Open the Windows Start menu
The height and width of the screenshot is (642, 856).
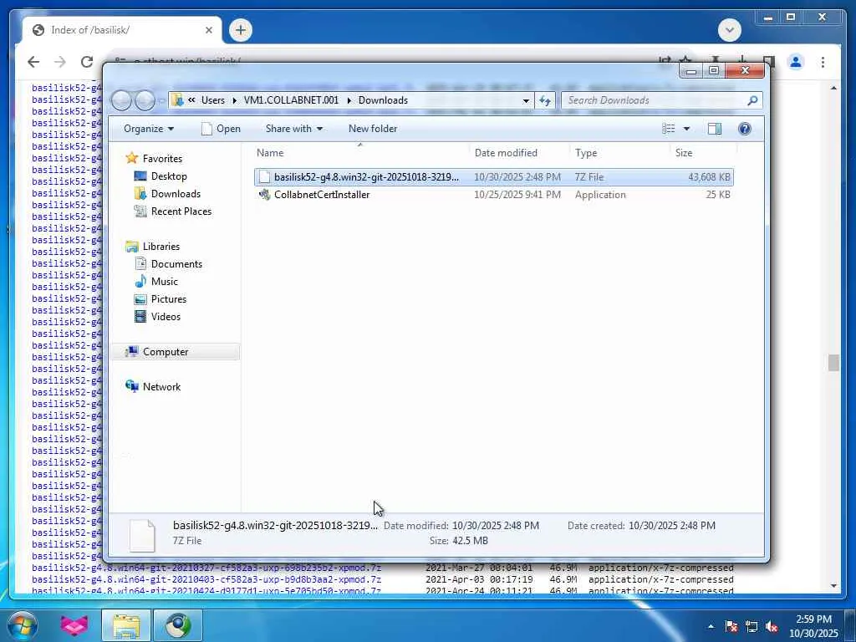coord(22,625)
